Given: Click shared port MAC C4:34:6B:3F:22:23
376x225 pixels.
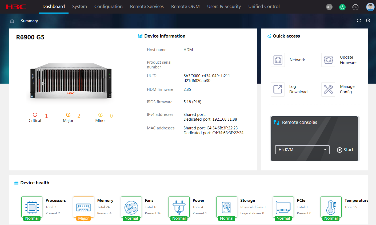Looking at the screenshot, I should tap(222, 128).
